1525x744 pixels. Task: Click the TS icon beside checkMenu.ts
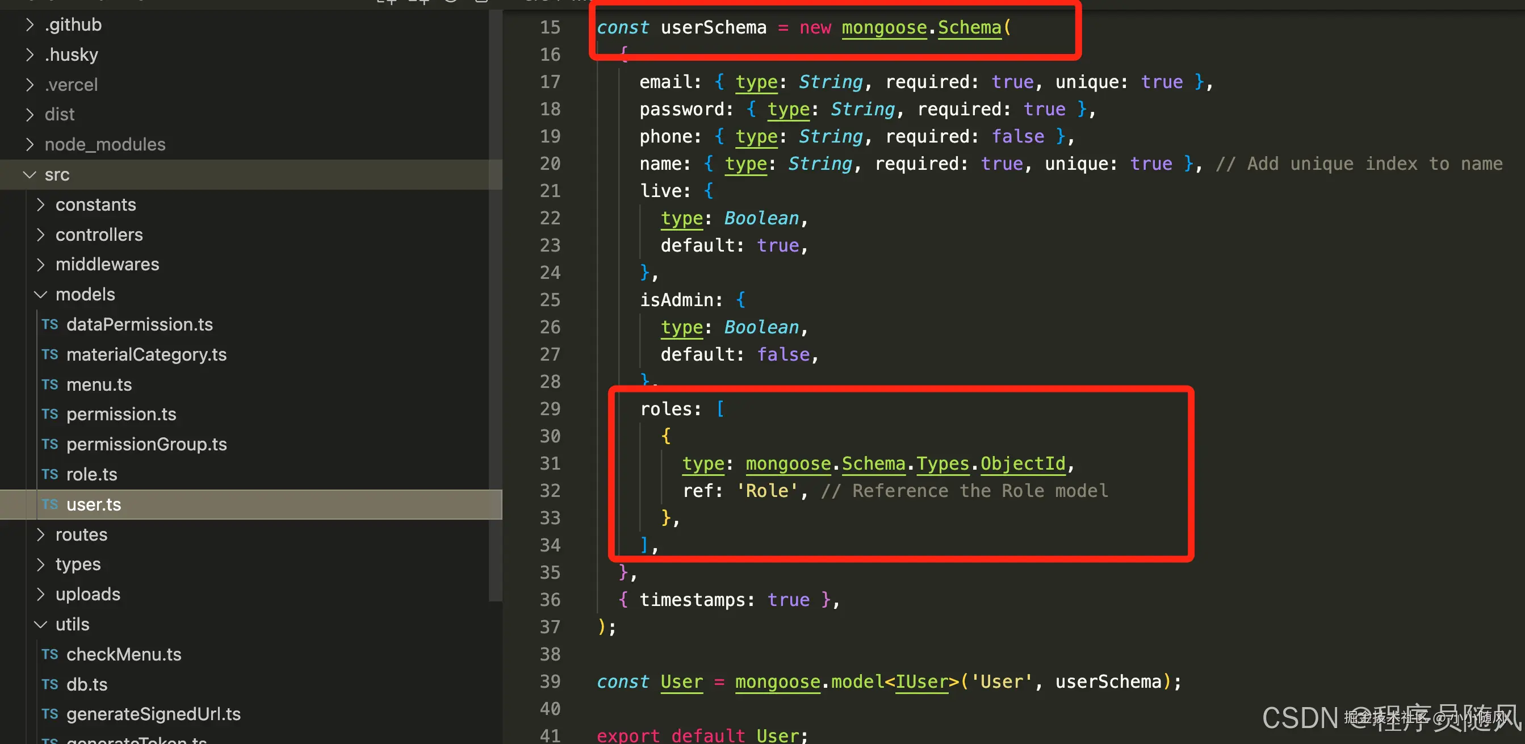[50, 654]
